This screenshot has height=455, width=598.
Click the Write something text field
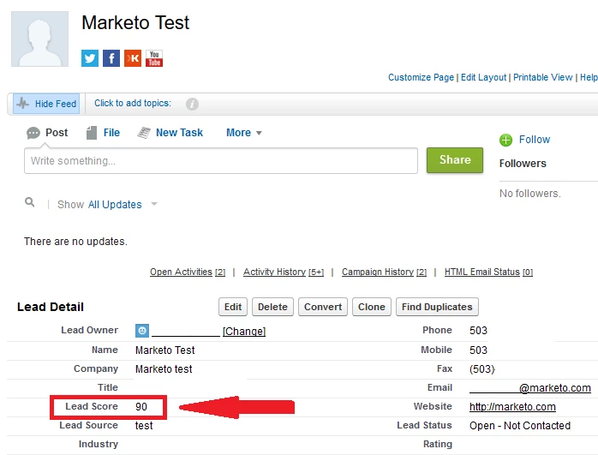tap(221, 161)
